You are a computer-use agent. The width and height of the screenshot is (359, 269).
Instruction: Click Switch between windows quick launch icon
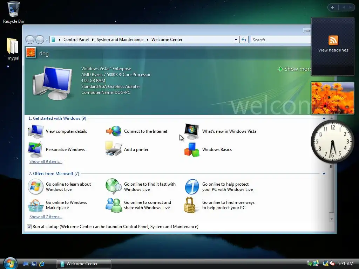click(34, 264)
